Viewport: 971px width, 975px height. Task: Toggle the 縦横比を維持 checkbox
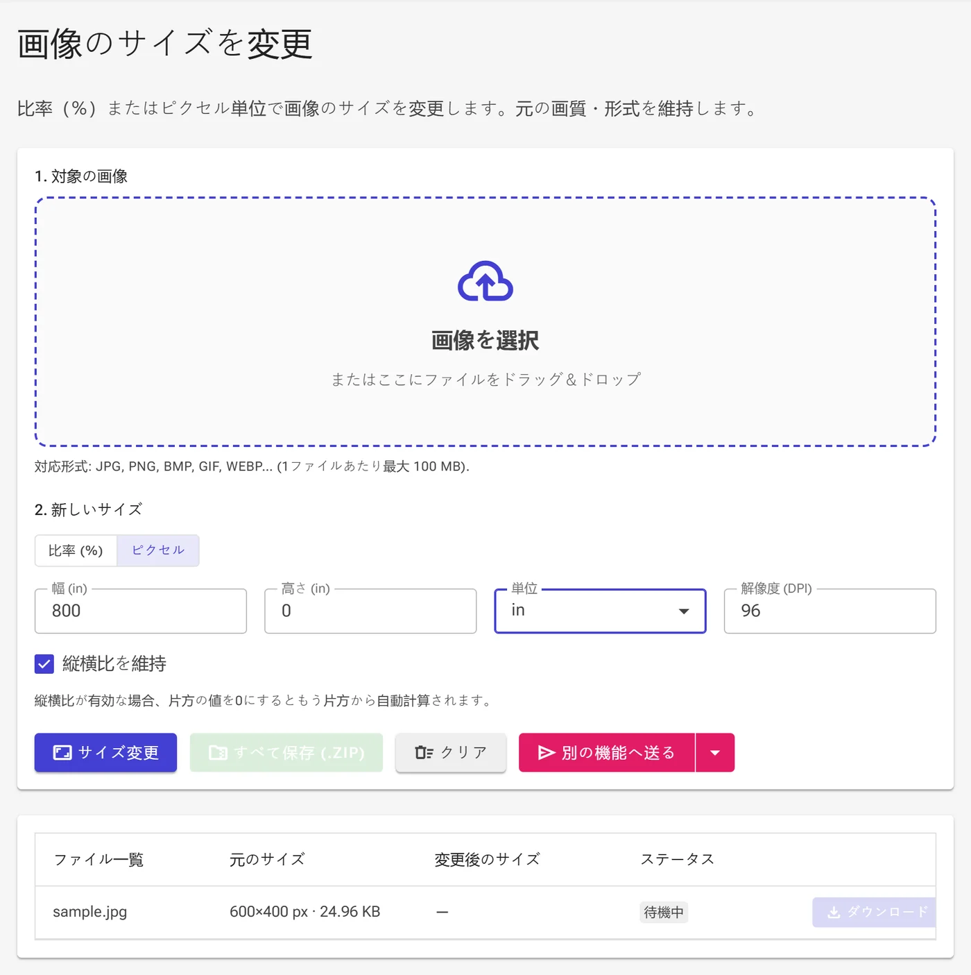point(44,664)
